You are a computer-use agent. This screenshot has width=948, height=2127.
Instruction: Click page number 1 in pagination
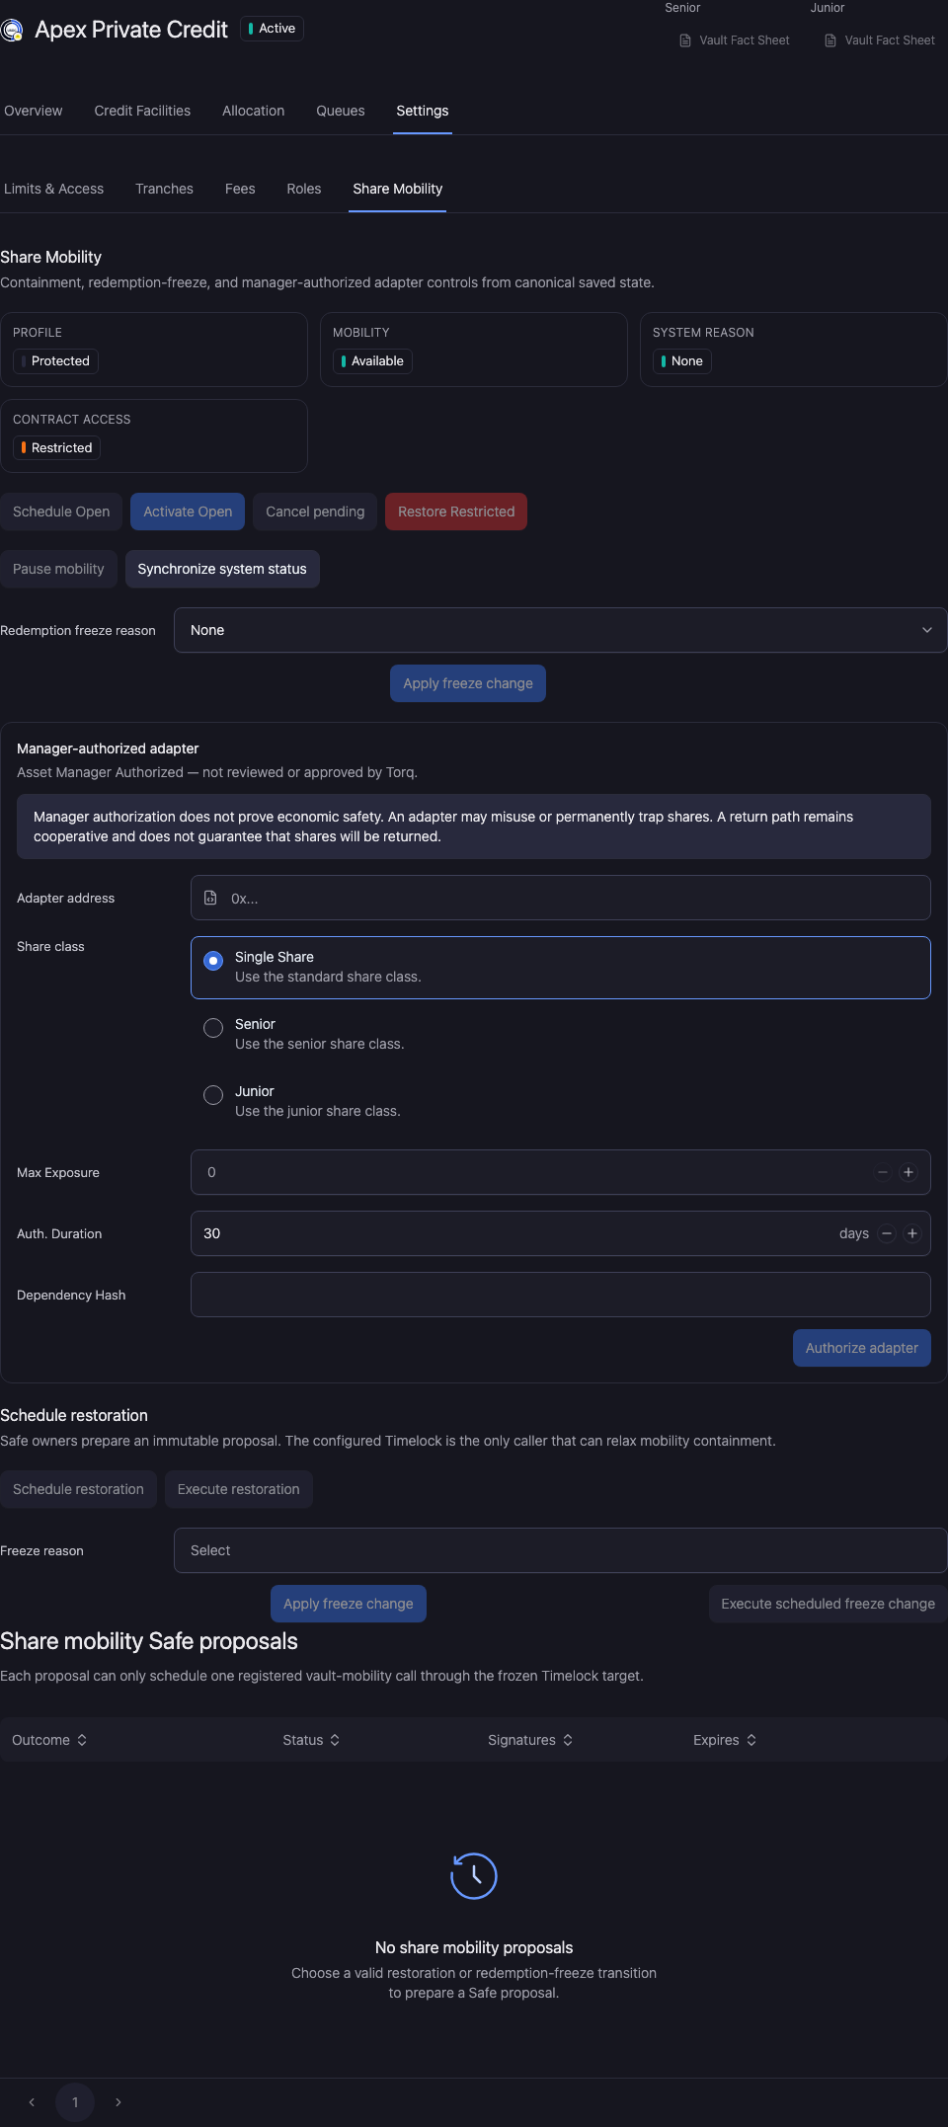(x=75, y=2102)
